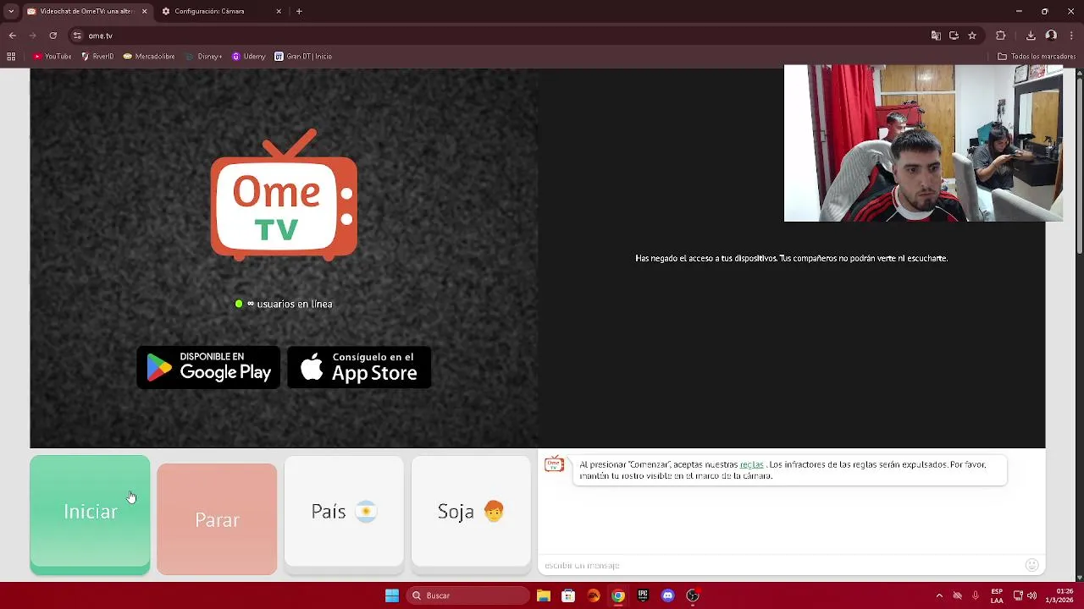The image size is (1084, 609).
Task: Open OBS Studio from the taskbar
Action: pyautogui.click(x=693, y=595)
